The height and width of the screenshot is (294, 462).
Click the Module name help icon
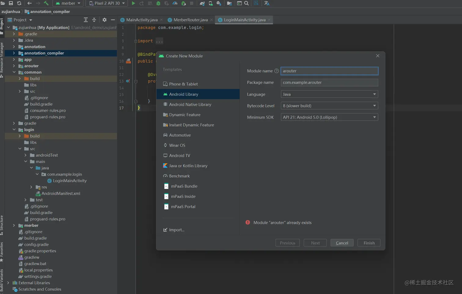pyautogui.click(x=277, y=71)
